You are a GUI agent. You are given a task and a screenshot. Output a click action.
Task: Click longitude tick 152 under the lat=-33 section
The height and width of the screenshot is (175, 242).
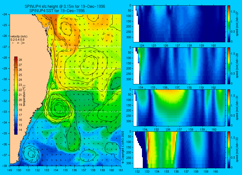coord(137,171)
